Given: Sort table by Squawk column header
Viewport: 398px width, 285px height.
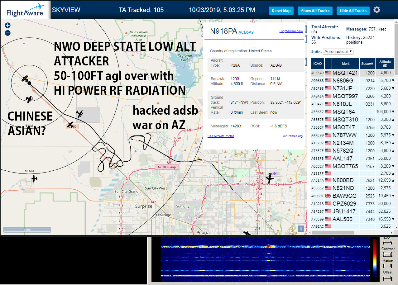Looking at the screenshot, I should click(x=367, y=64).
